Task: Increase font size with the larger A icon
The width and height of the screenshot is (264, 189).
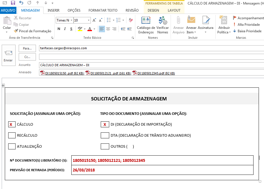Action: click(94, 20)
